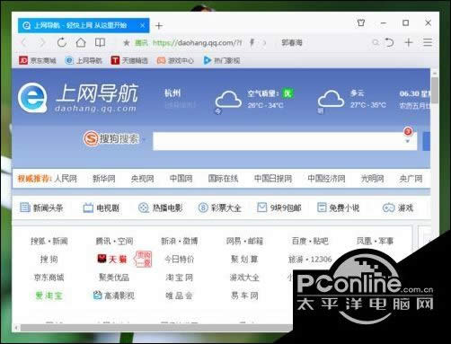Image resolution: width=451 pixels, height=344 pixels.
Task: Click the address bar URL daohang.qq.com
Action: click(197, 43)
